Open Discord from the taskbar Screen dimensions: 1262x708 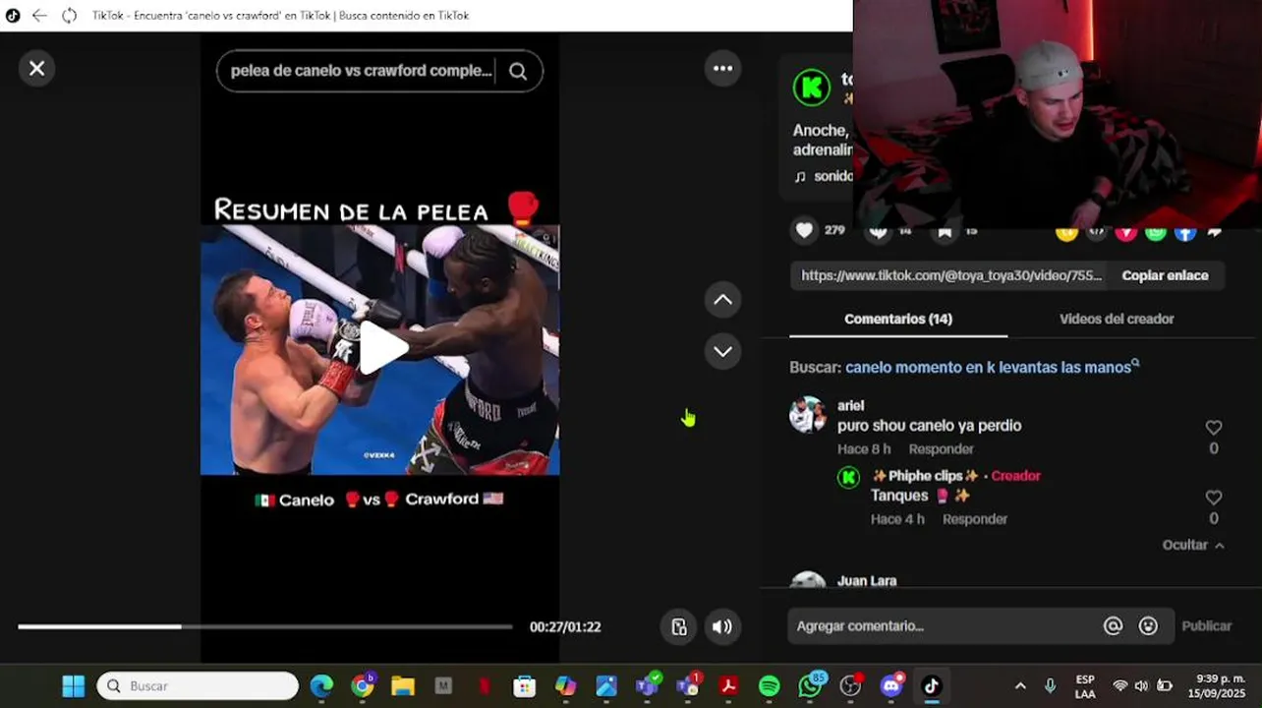point(891,686)
